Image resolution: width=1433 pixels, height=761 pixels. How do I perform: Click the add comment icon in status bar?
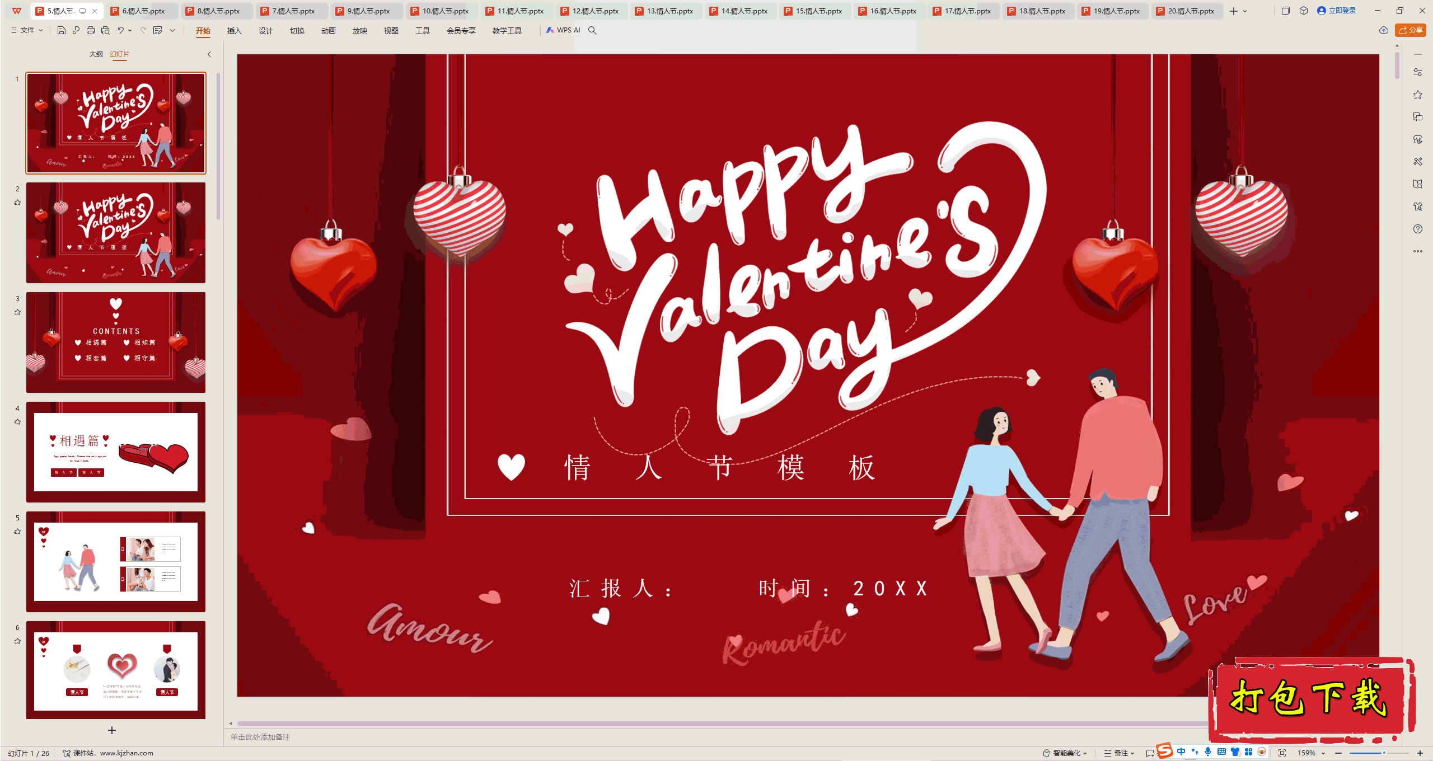tap(1149, 753)
